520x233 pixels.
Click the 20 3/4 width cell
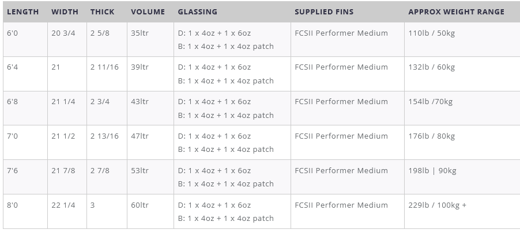pos(64,33)
